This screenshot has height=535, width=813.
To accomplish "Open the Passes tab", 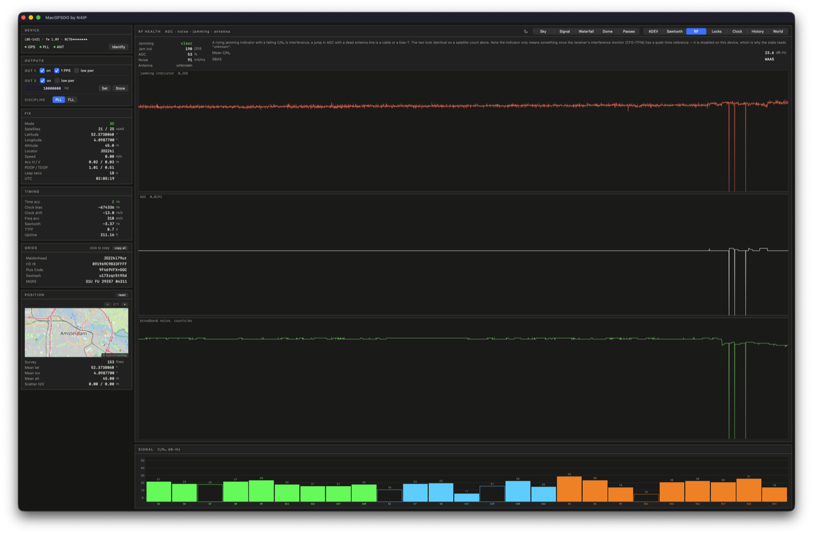I will (x=629, y=31).
